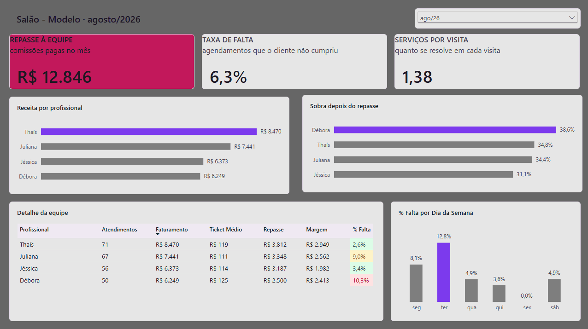
Task: Click Jéssica's bar in Sobra depois do repasse
Action: pyautogui.click(x=423, y=174)
